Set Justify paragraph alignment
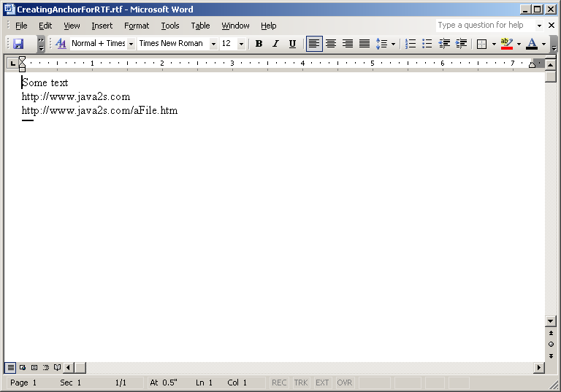This screenshot has height=392, width=561. pyautogui.click(x=365, y=44)
